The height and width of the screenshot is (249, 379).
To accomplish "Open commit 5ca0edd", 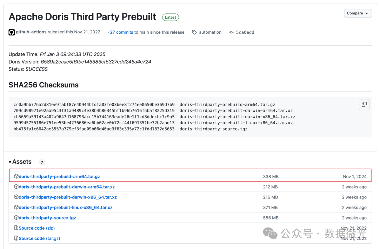I will pos(245,32).
